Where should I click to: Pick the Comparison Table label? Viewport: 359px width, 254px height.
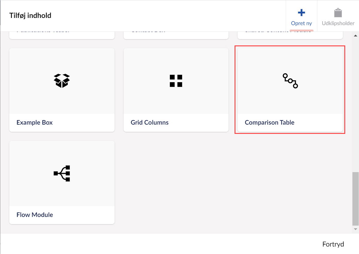(x=270, y=123)
